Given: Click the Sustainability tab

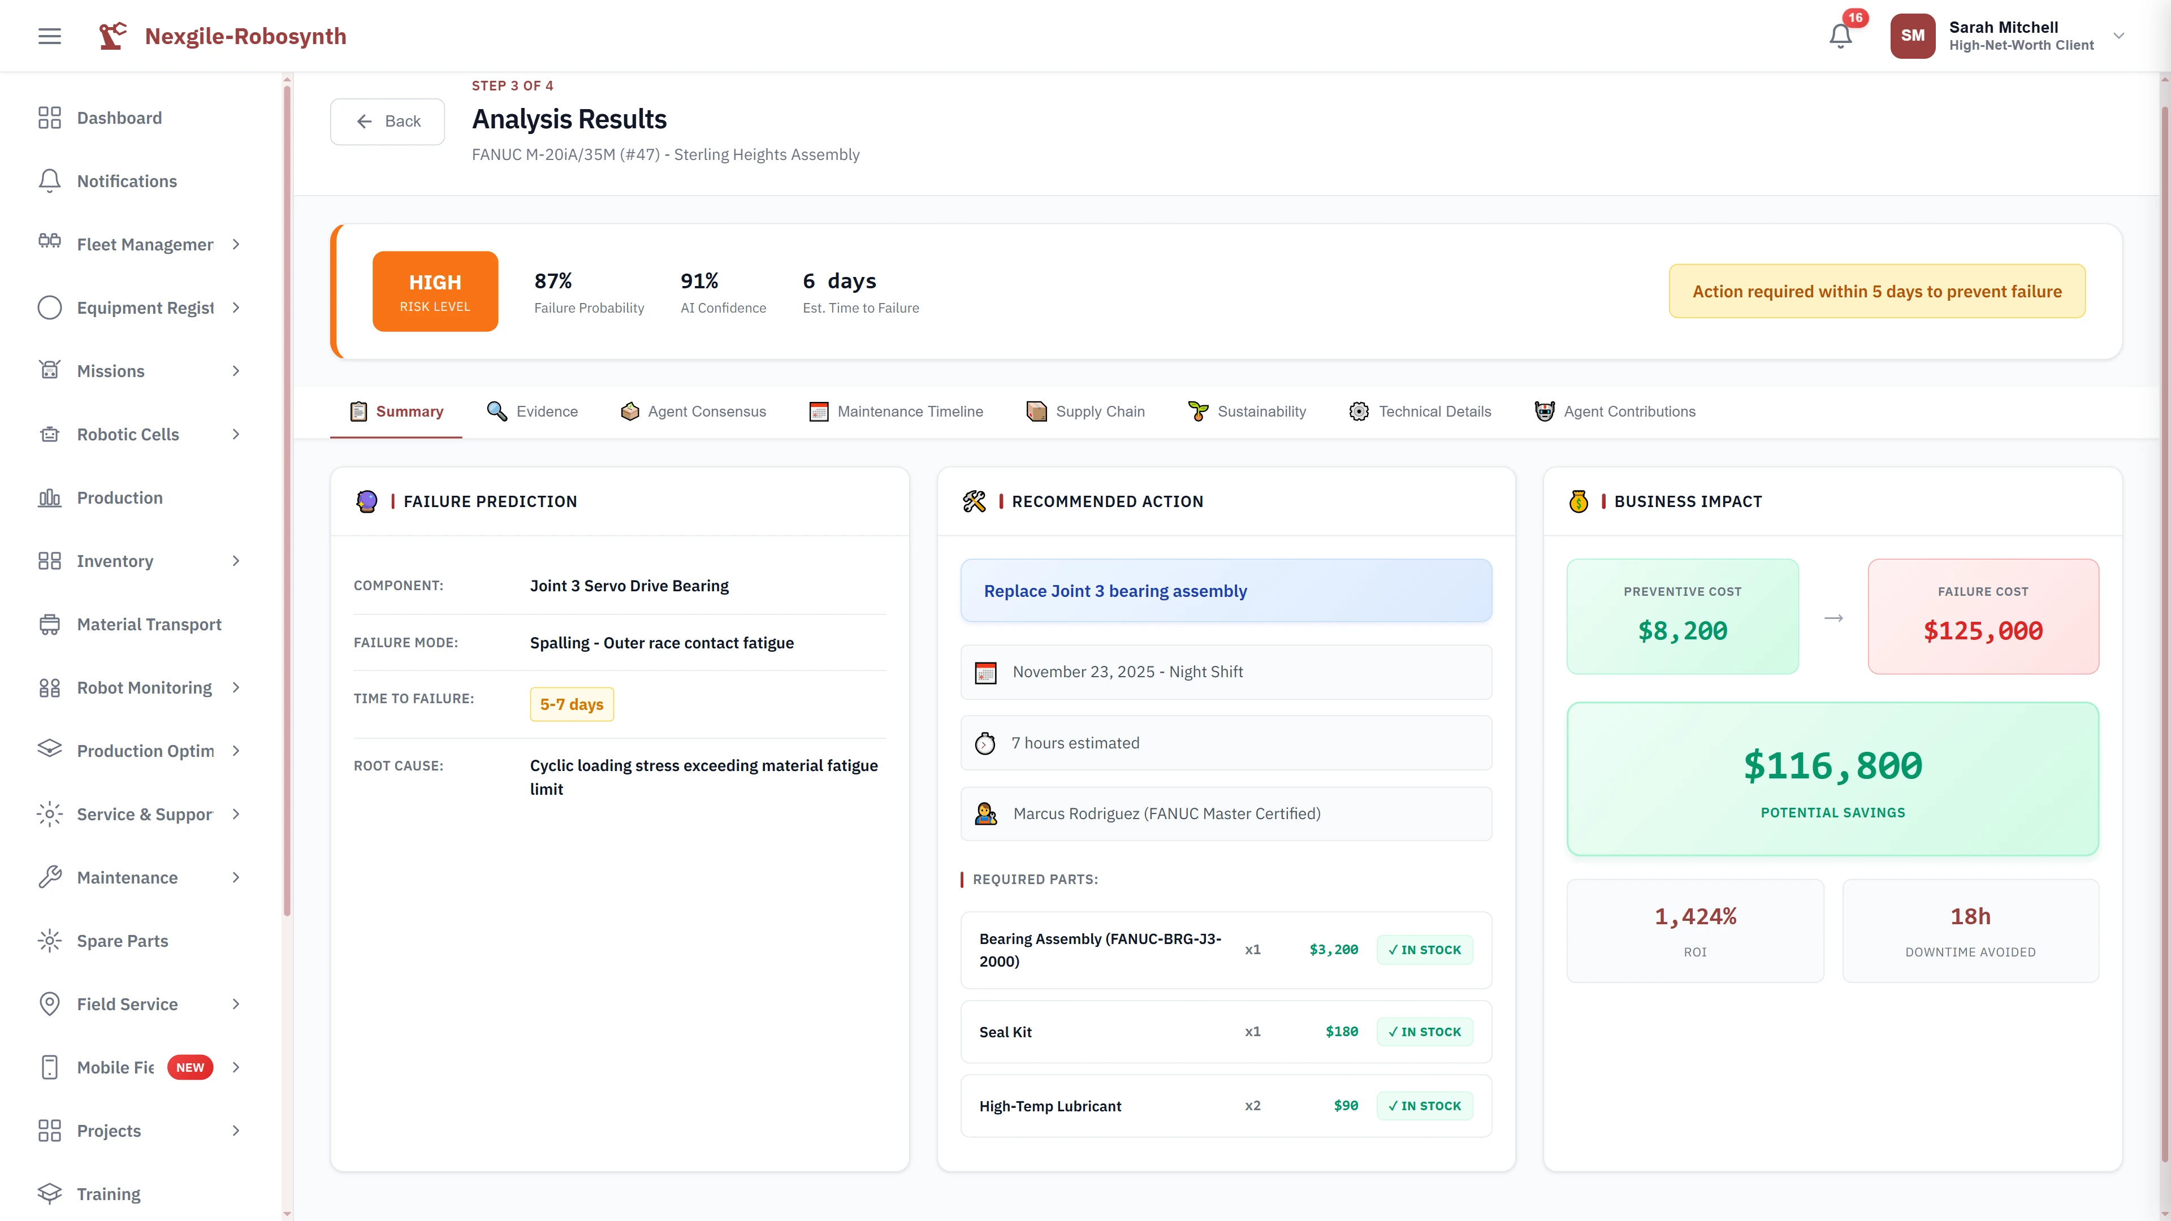Looking at the screenshot, I should [x=1247, y=411].
